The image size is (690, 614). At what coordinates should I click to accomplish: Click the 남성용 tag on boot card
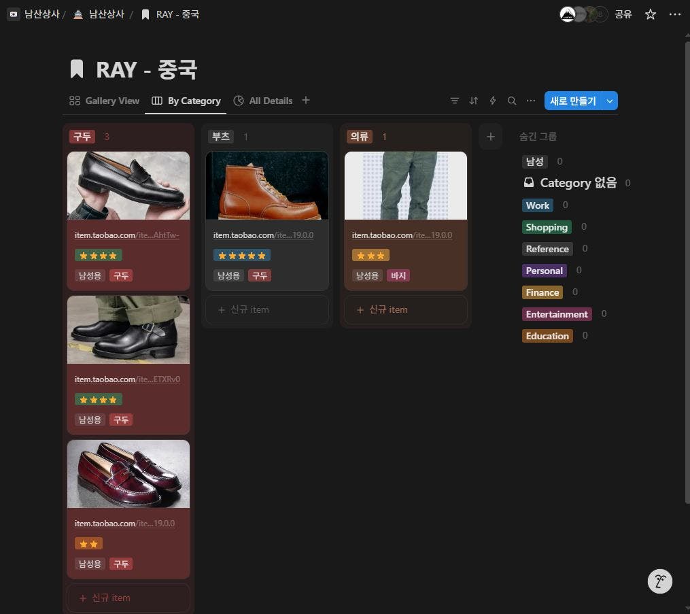[x=228, y=275]
